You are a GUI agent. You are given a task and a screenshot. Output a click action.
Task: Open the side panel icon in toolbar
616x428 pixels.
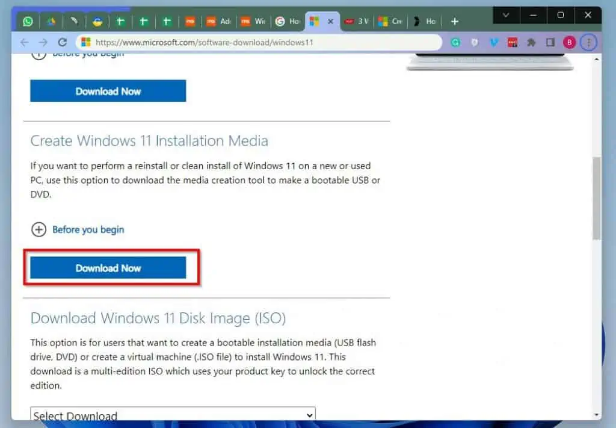coord(549,42)
